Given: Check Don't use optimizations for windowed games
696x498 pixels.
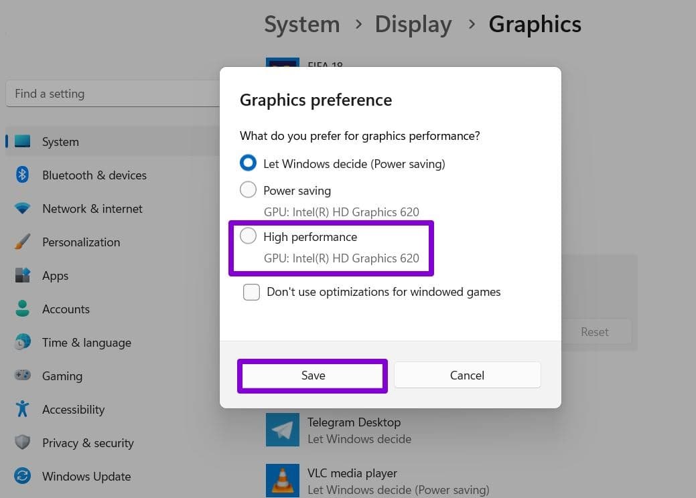Looking at the screenshot, I should pyautogui.click(x=252, y=293).
